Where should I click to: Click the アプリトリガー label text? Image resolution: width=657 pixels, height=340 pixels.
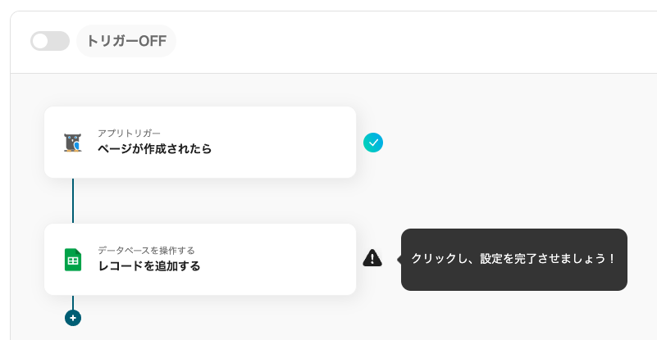point(129,133)
